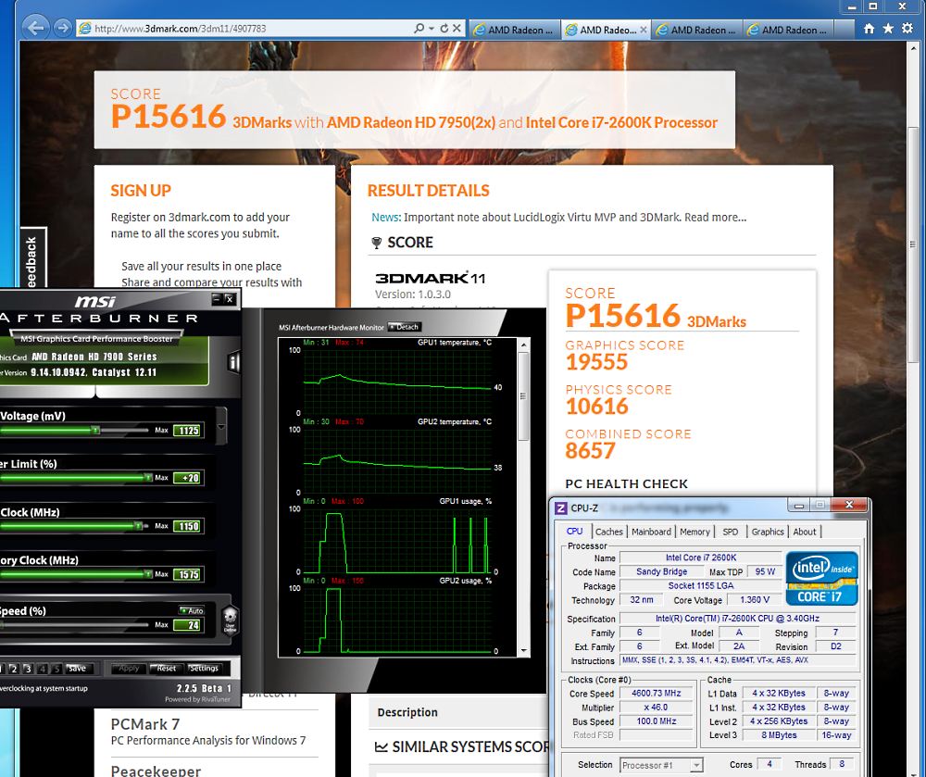Adjust the Core Clock (MHz) slider

(x=74, y=526)
